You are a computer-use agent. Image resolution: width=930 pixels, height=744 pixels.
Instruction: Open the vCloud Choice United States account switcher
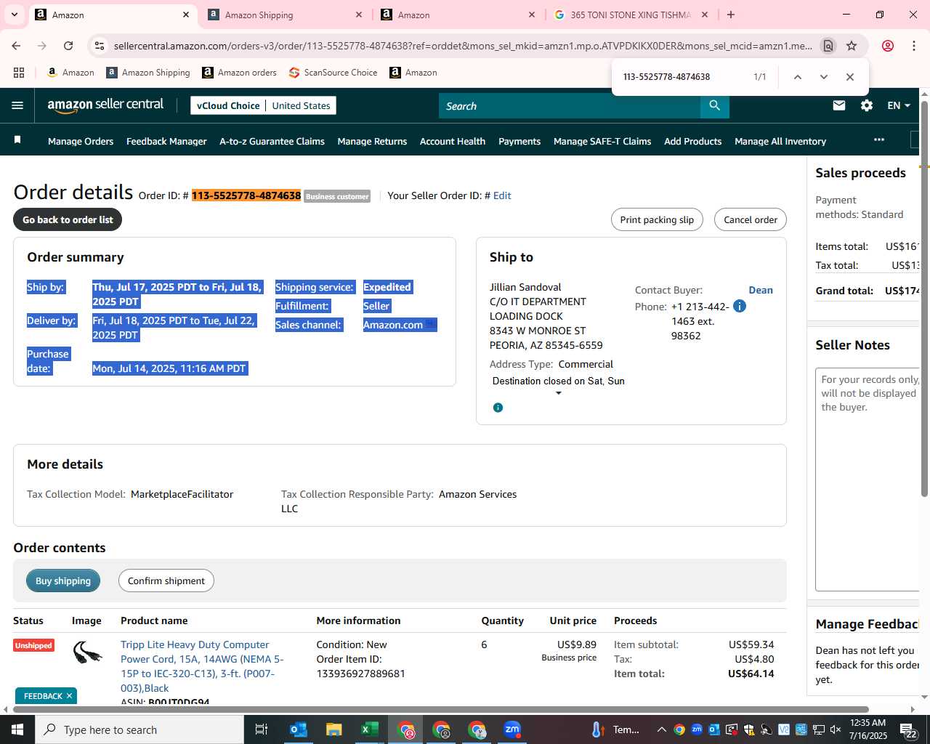click(x=263, y=105)
